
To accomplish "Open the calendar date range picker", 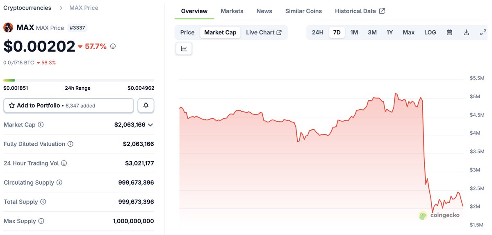I will [x=449, y=32].
